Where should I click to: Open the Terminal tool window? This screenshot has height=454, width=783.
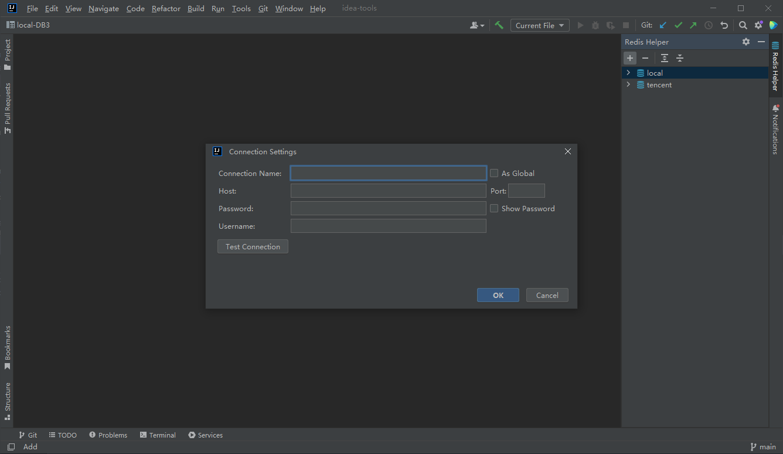pyautogui.click(x=158, y=435)
